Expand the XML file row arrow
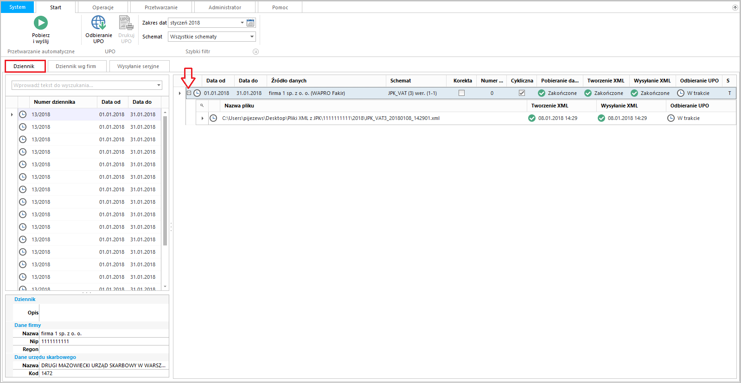 [x=202, y=118]
